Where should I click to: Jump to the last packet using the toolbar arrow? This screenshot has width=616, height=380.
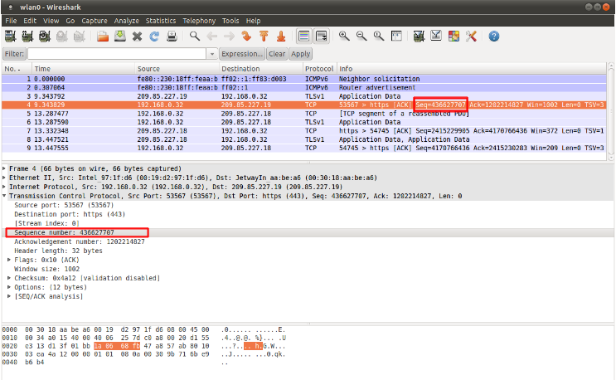click(281, 37)
